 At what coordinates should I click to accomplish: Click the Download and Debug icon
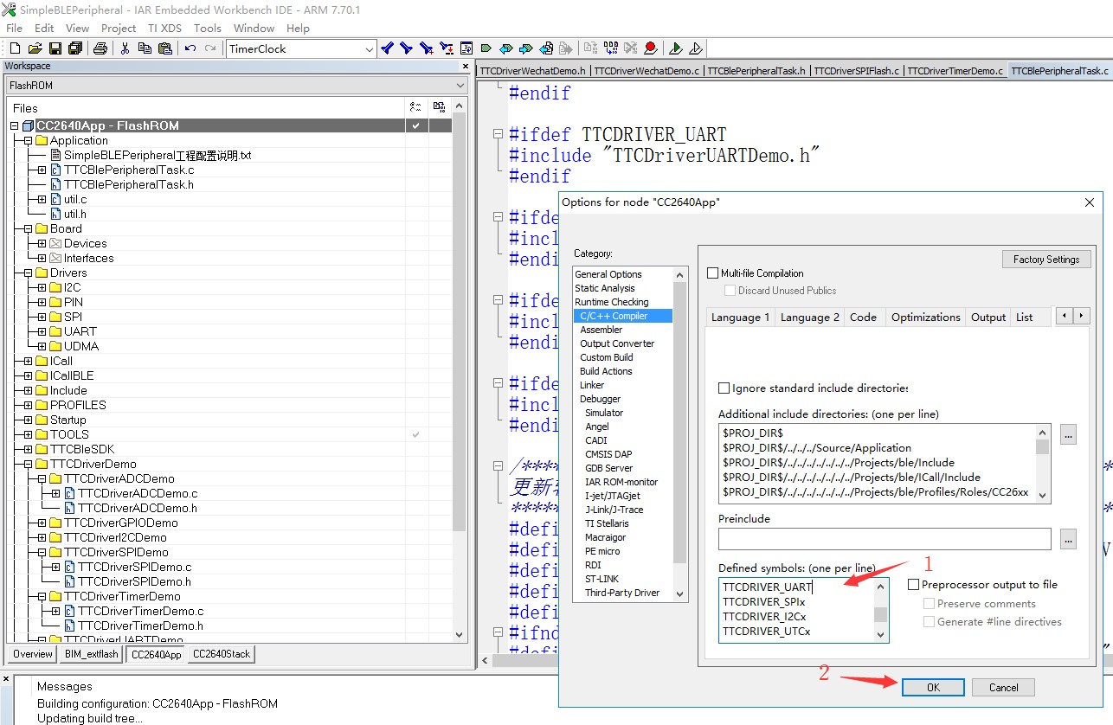676,48
